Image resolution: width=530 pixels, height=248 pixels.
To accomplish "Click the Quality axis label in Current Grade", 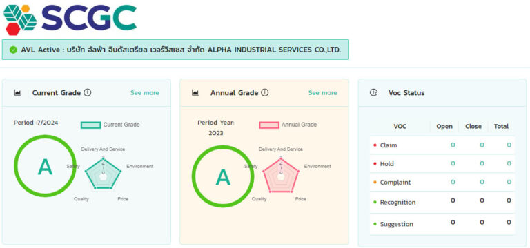I will click(81, 199).
